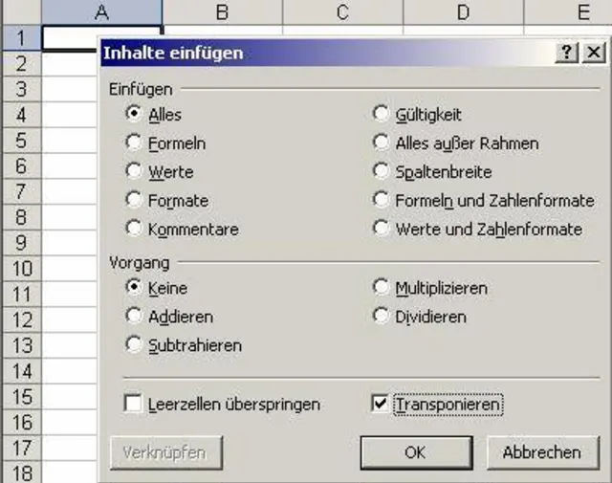The image size is (612, 483).
Task: Pick the Kommentare option
Action: 135,230
